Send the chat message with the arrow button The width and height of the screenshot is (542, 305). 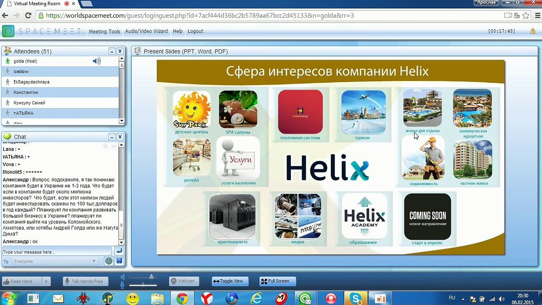[x=119, y=251]
